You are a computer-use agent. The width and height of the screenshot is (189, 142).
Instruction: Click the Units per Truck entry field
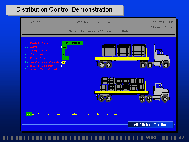(65, 62)
